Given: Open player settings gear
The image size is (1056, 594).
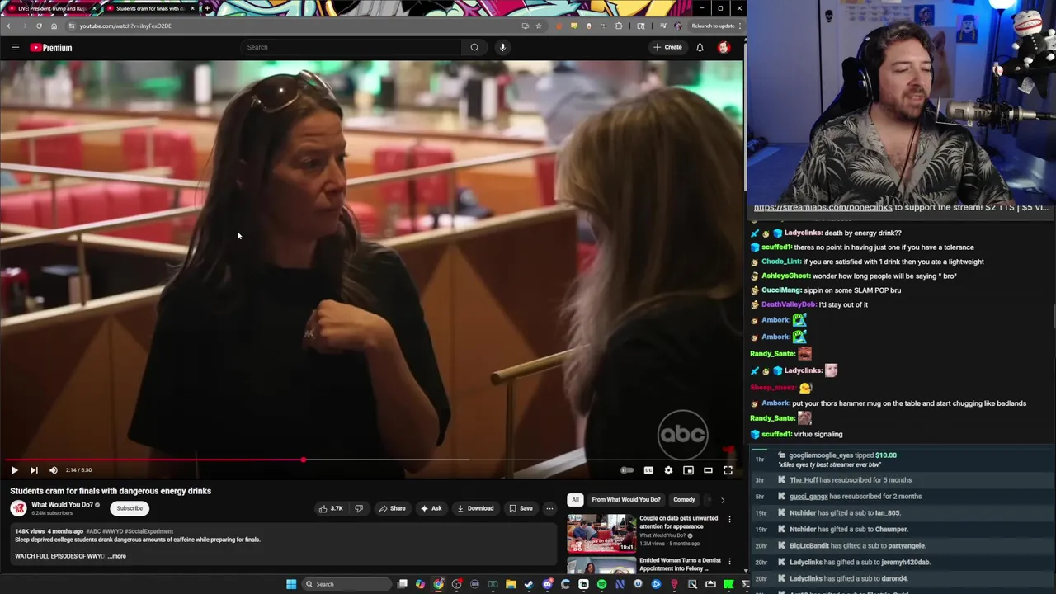Looking at the screenshot, I should pyautogui.click(x=668, y=470).
